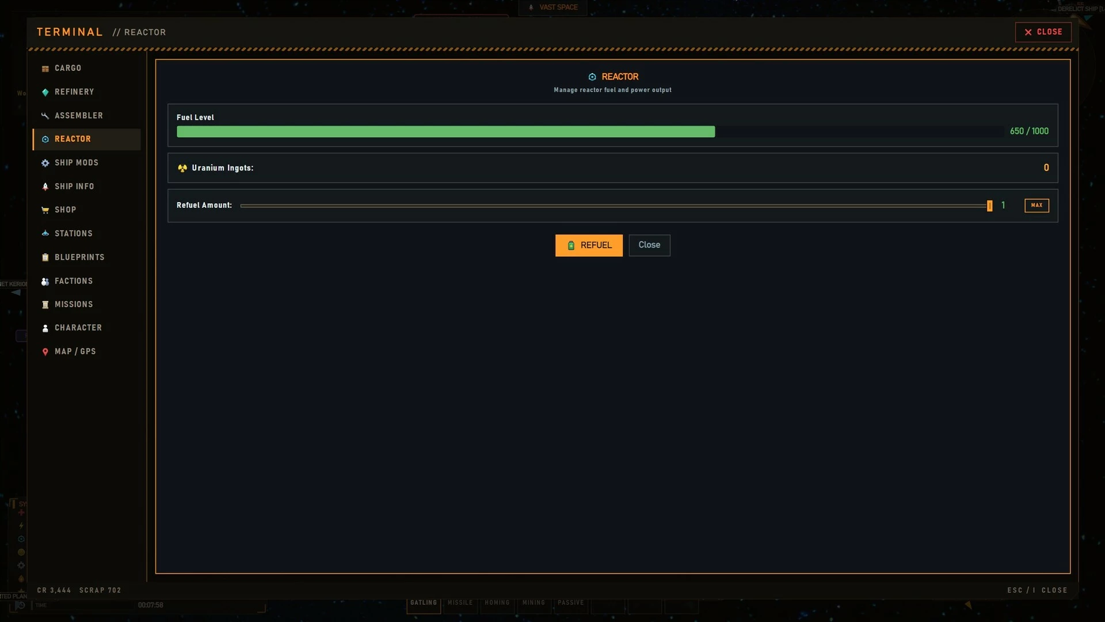Click the Close button beside Refuel
The image size is (1105, 622).
click(x=649, y=245)
